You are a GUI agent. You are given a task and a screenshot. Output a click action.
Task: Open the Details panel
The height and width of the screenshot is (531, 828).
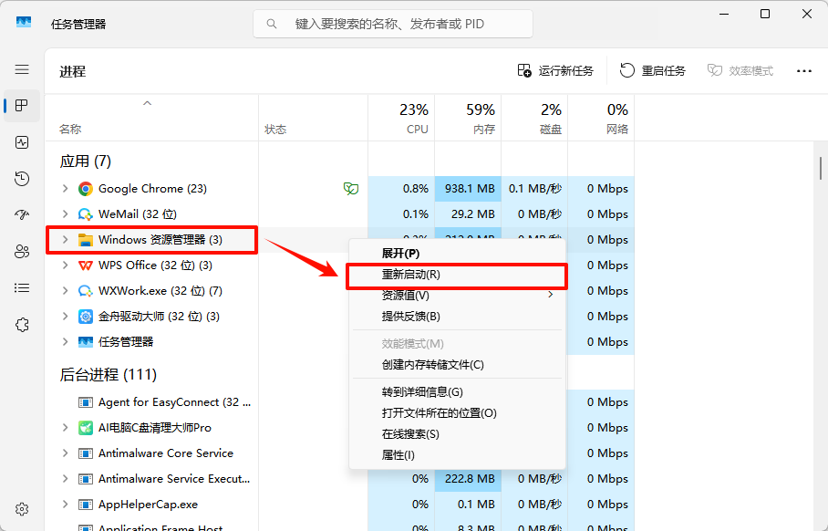20,287
